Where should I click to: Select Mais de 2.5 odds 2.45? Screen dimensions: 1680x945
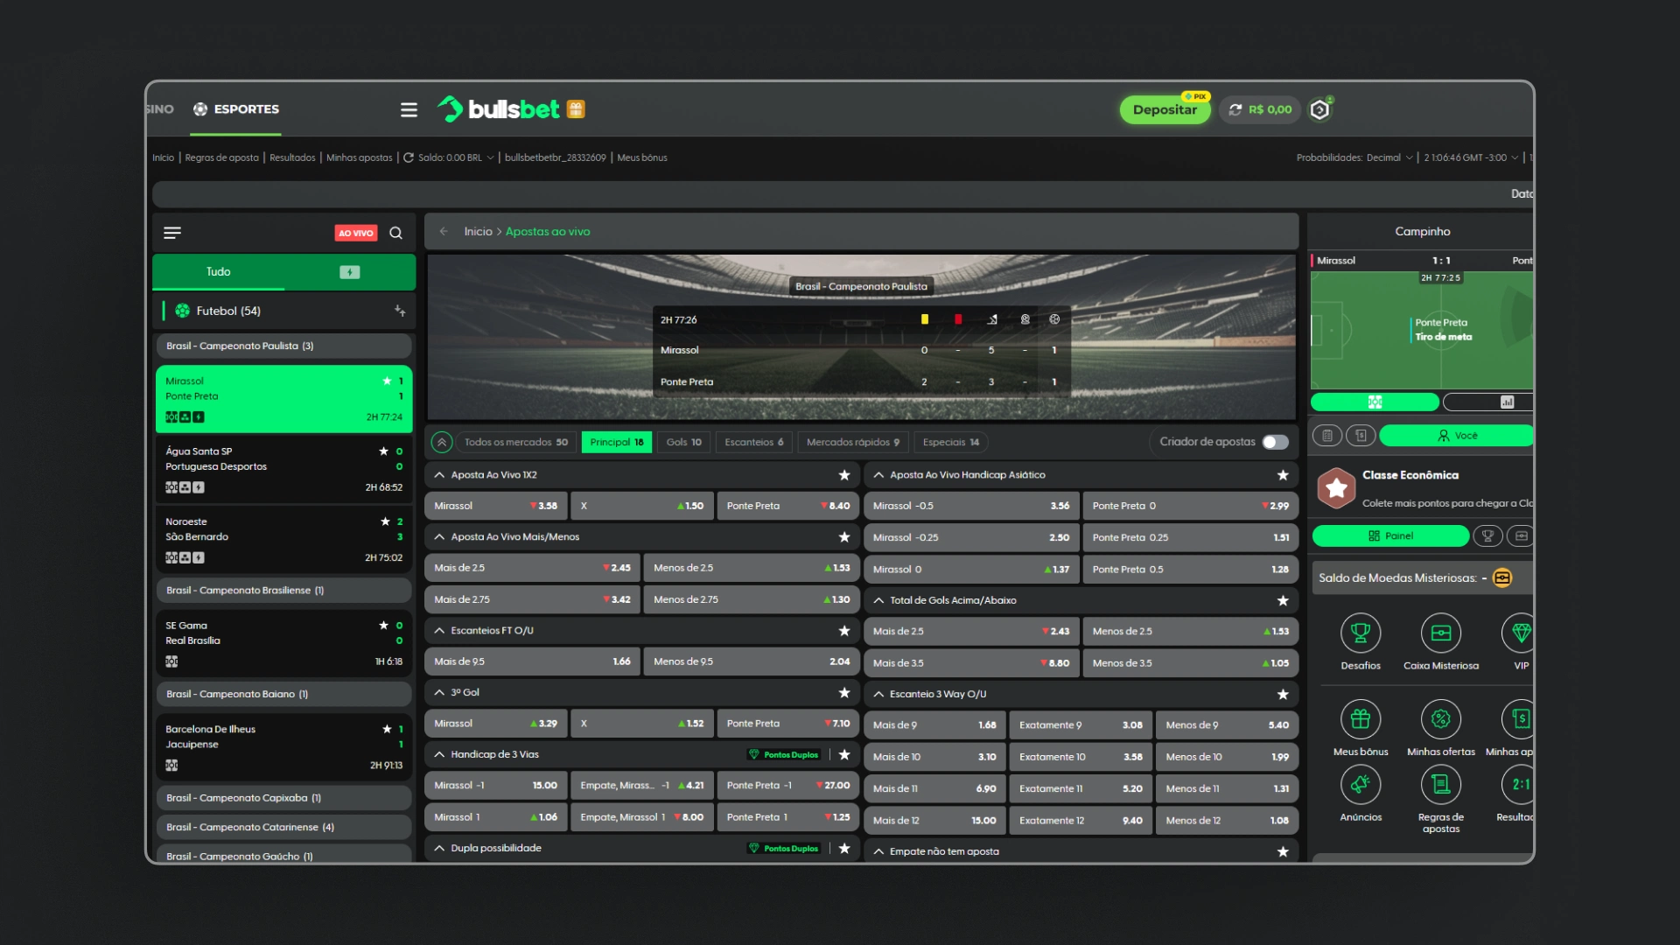532,568
